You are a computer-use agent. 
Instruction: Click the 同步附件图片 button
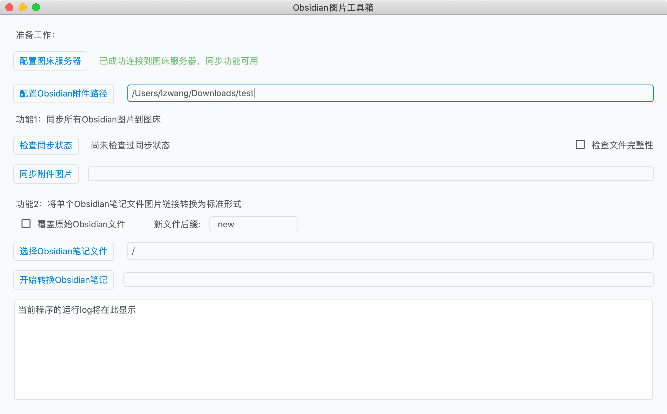pyautogui.click(x=46, y=174)
